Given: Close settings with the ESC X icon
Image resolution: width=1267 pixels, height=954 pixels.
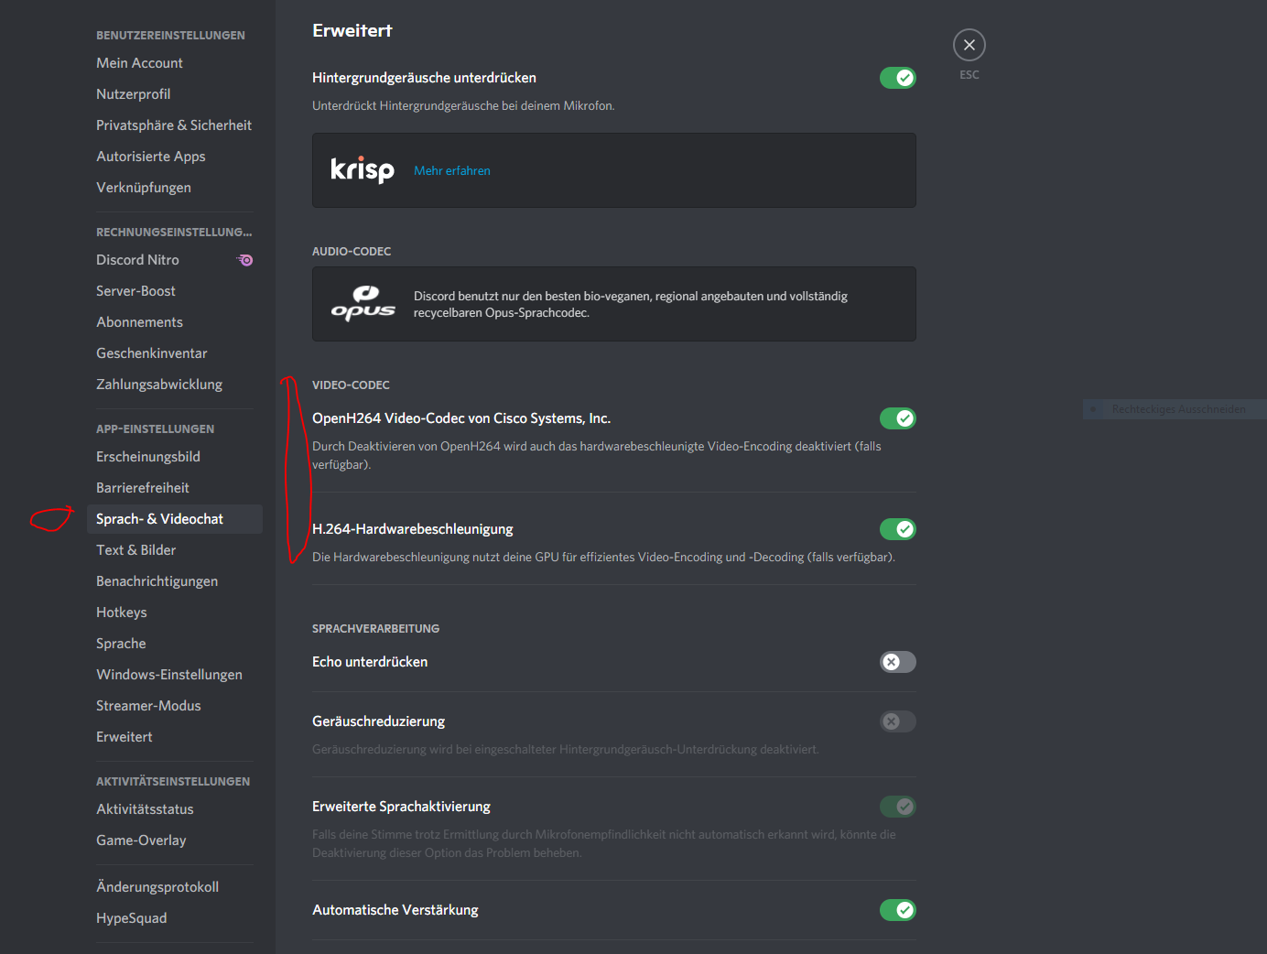Looking at the screenshot, I should pos(969,45).
